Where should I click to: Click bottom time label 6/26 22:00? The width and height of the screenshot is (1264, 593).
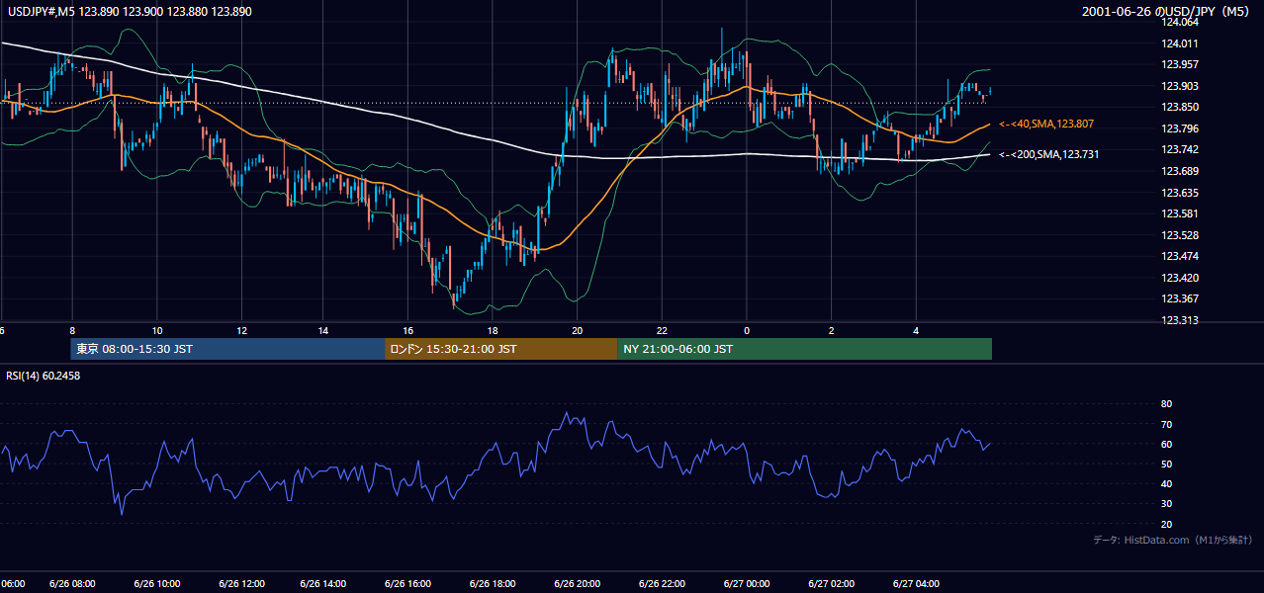tap(663, 583)
